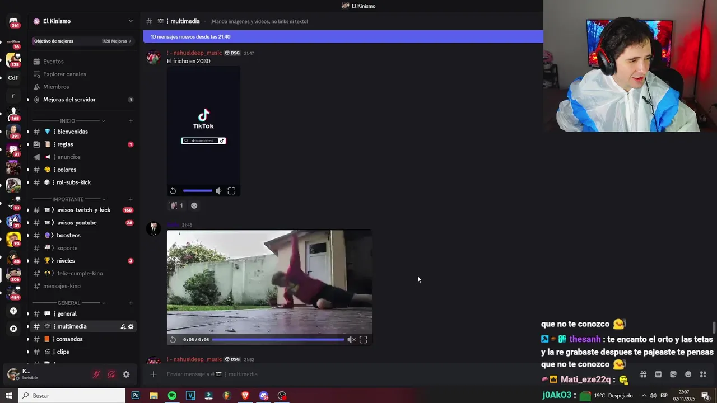Click the add-a-server plus icon
The height and width of the screenshot is (403, 717).
click(13, 311)
